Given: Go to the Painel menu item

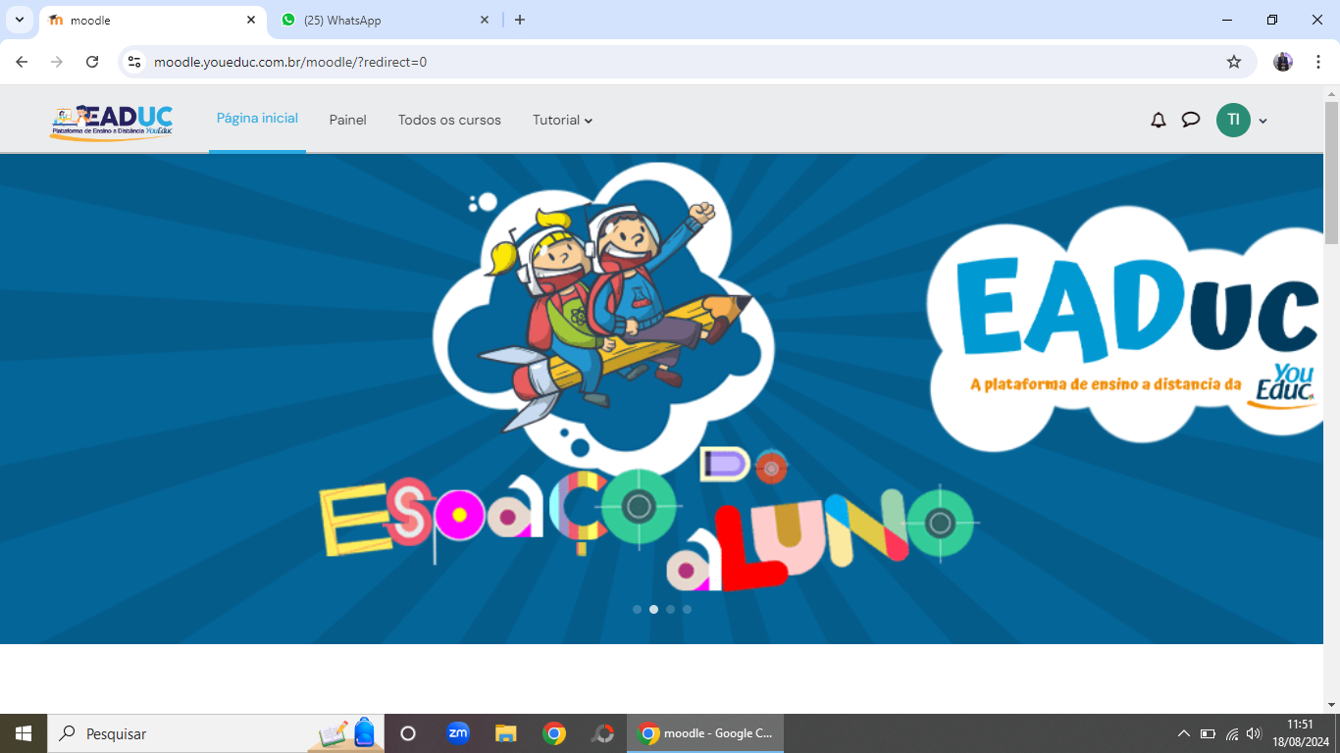Looking at the screenshot, I should click(x=347, y=120).
